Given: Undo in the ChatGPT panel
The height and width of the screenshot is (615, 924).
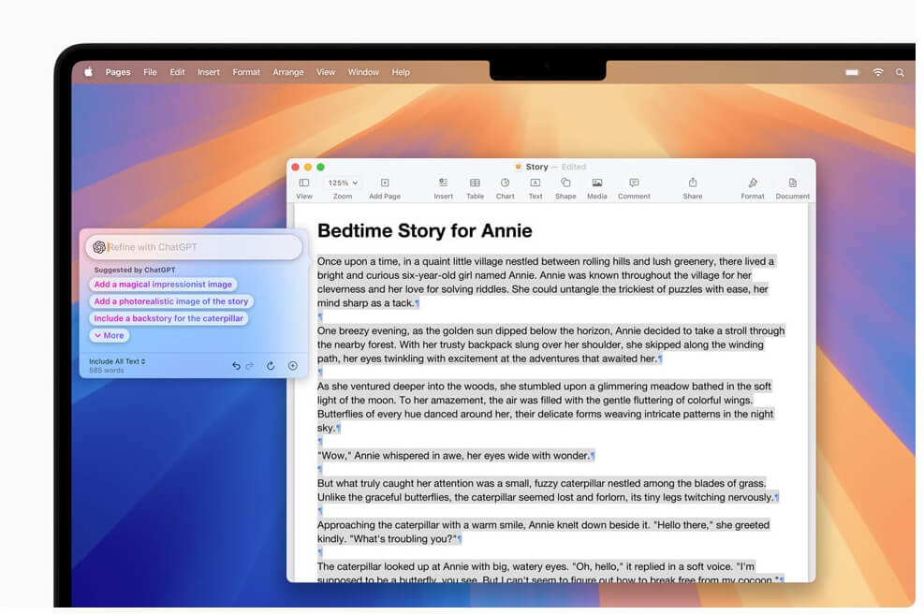Looking at the screenshot, I should coord(236,365).
